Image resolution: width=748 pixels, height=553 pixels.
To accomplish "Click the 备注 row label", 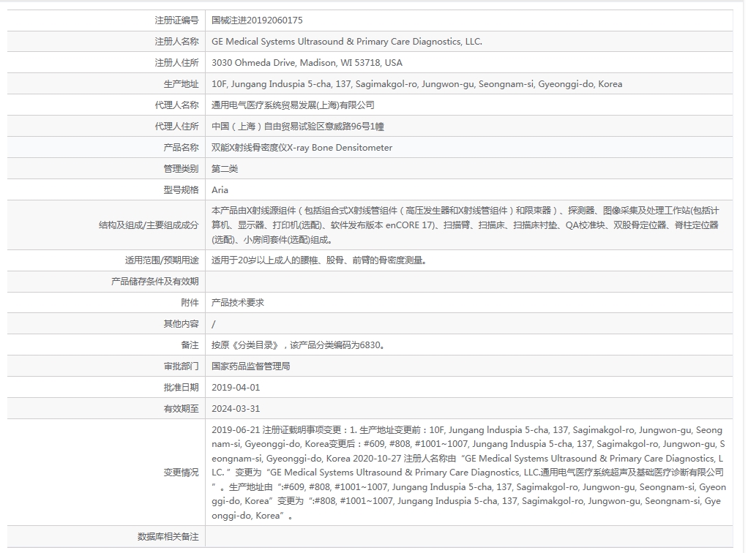I will [190, 345].
